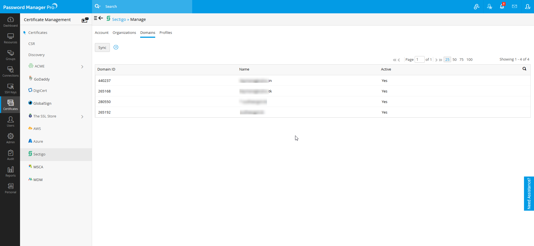Open the user account profile icon
Viewport: 534px width, 246px height.
pyautogui.click(x=528, y=6)
